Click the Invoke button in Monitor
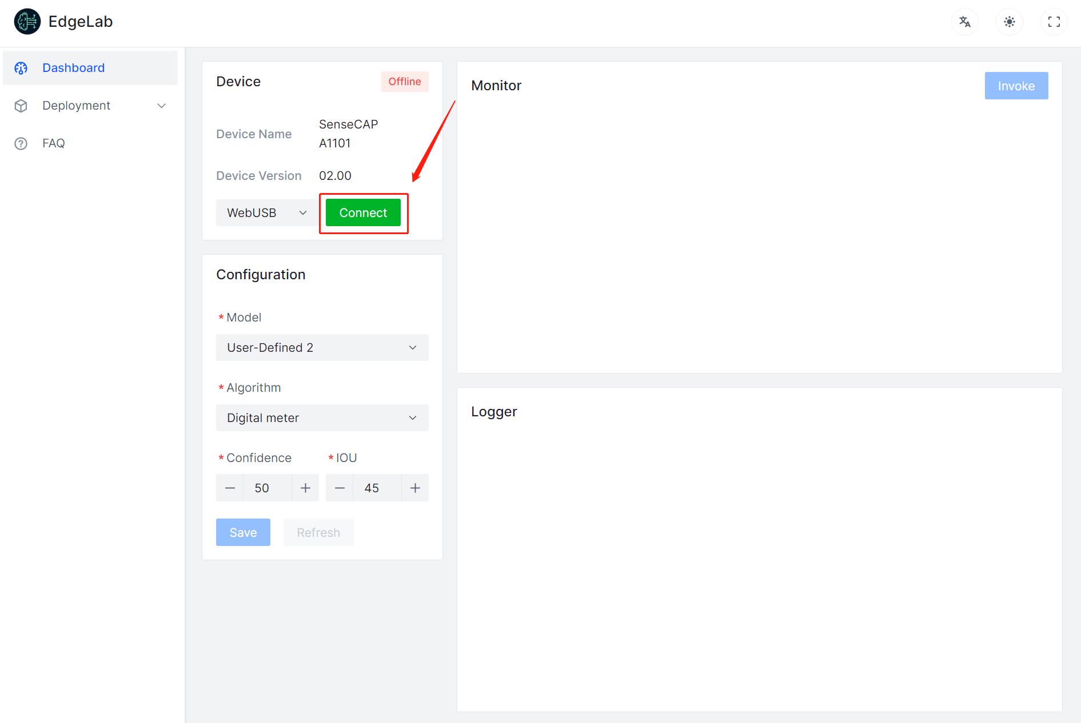 1016,86
